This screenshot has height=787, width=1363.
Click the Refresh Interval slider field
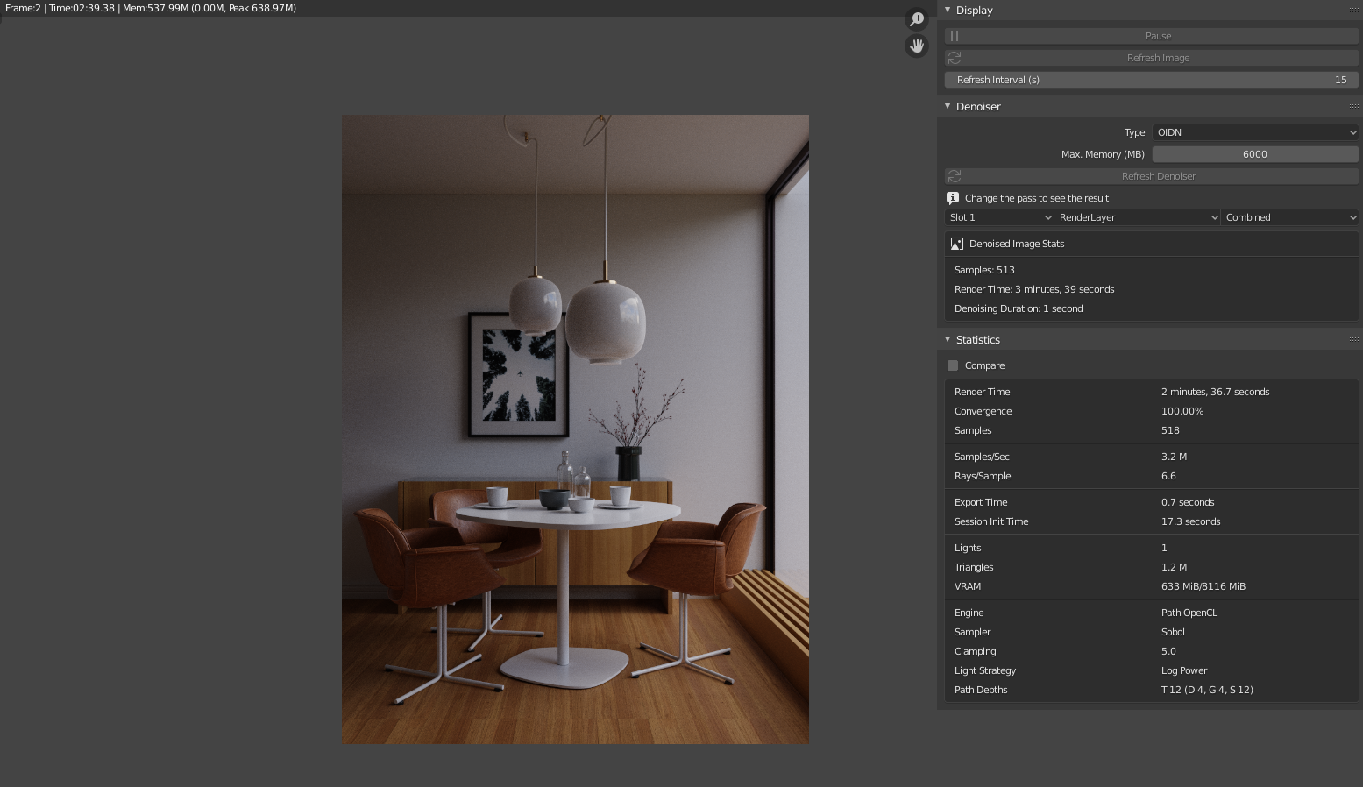coord(1151,80)
